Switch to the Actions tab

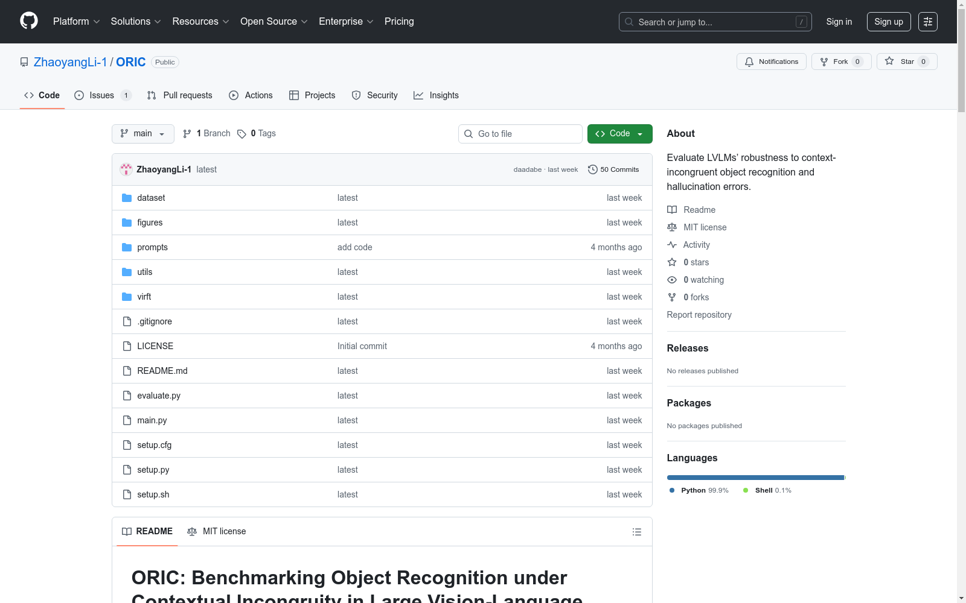pyautogui.click(x=251, y=95)
